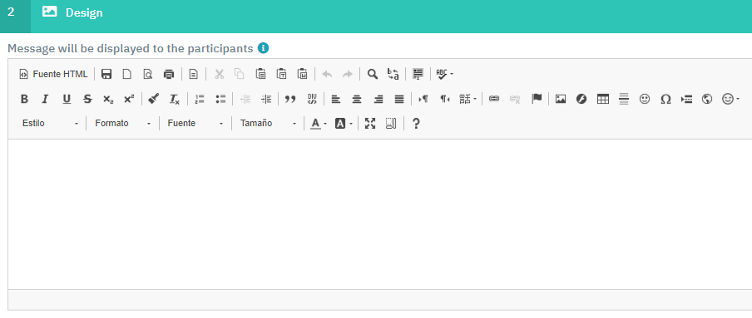Toggle italic formatting

(45, 99)
